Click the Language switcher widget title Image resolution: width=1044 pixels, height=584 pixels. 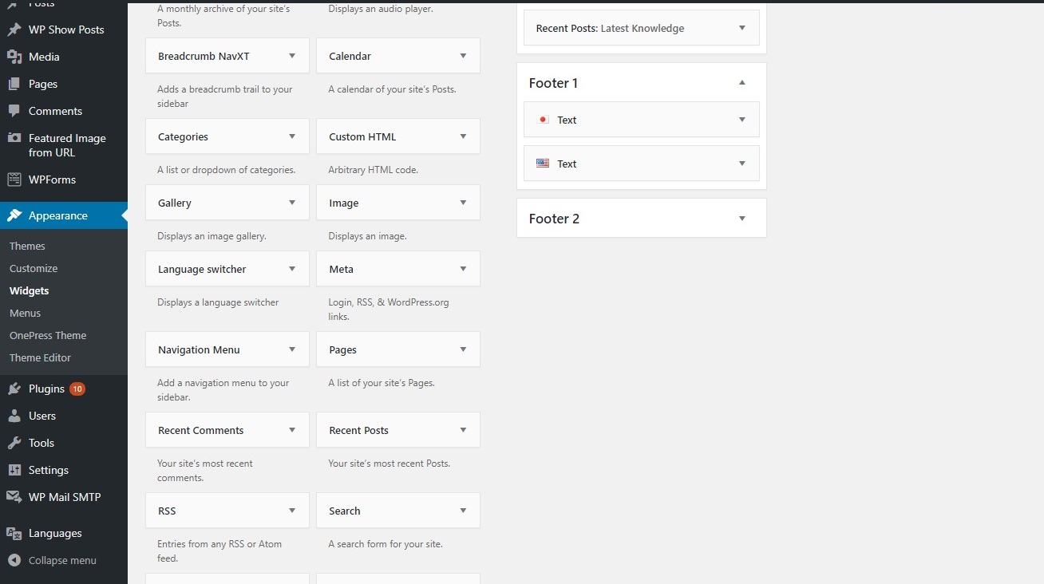[202, 269]
